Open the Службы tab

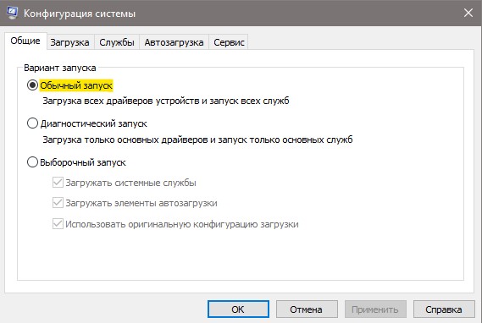tap(117, 42)
